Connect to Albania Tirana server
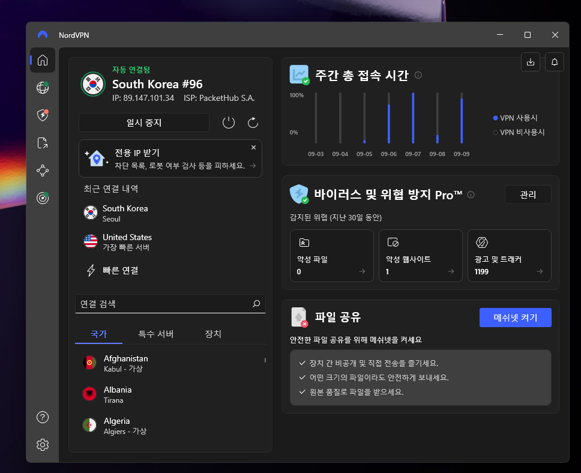This screenshot has height=473, width=581. (170, 394)
